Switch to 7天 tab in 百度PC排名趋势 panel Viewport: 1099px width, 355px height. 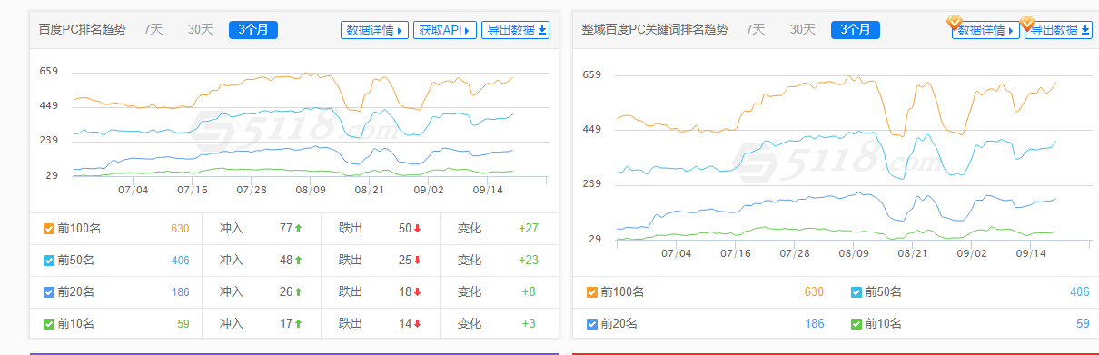153,29
